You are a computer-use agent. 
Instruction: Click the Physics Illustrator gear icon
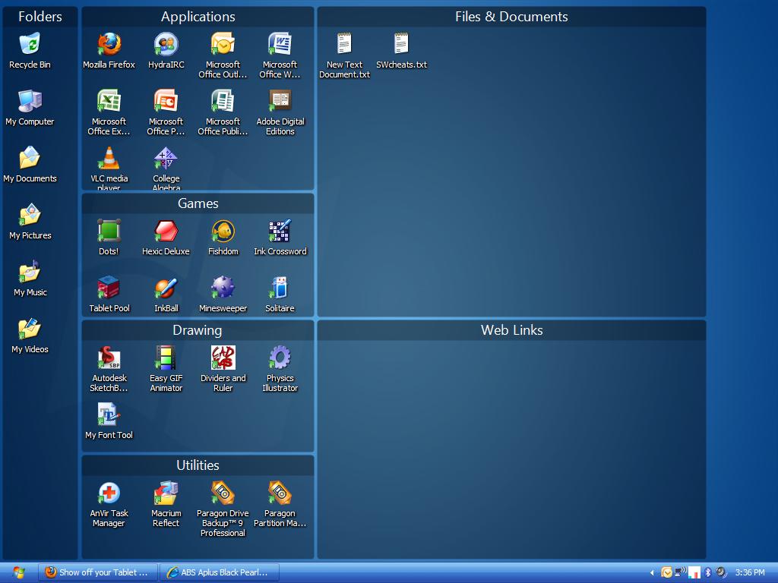pyautogui.click(x=280, y=358)
